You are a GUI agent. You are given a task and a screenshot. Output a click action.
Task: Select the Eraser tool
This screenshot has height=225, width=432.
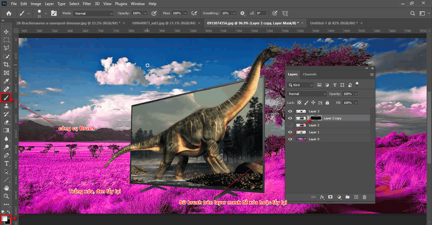click(6, 122)
